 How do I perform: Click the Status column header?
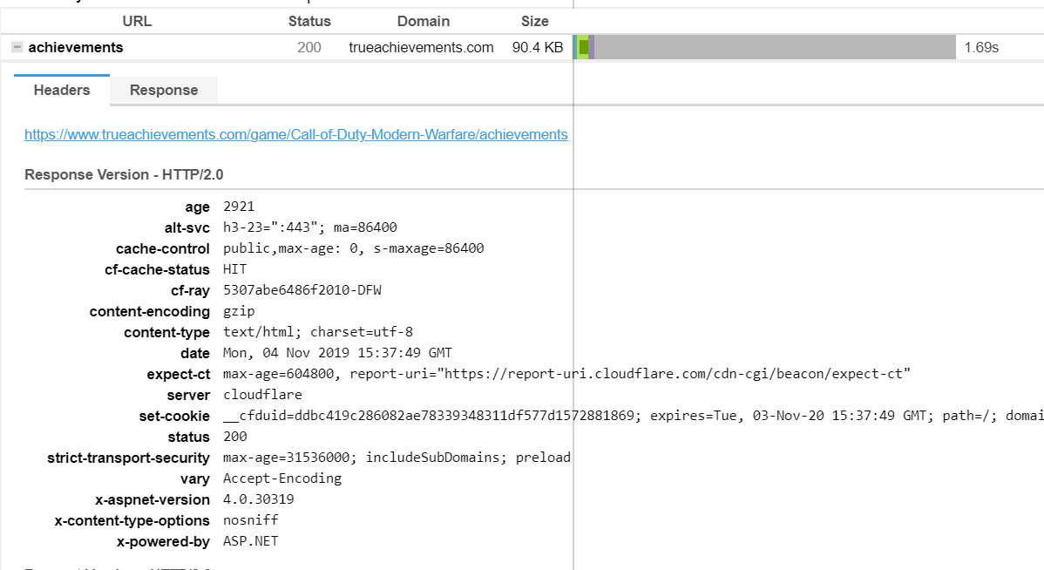[309, 21]
